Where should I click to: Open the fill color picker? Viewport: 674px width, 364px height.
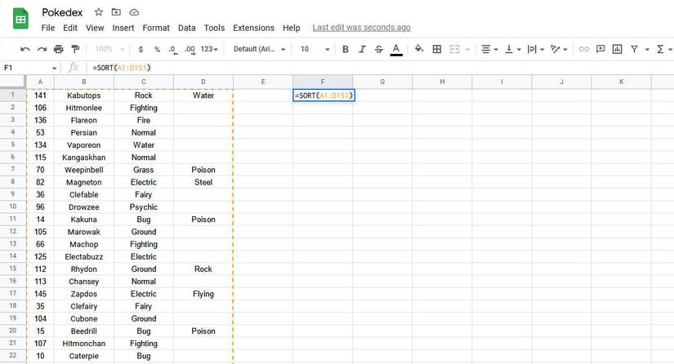419,49
